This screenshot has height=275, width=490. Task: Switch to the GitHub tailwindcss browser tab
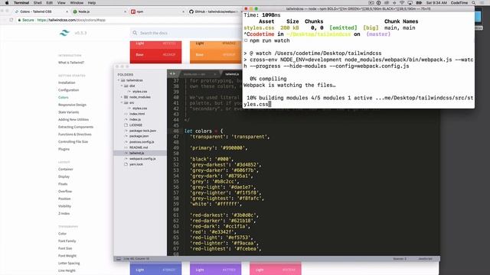coord(216,11)
